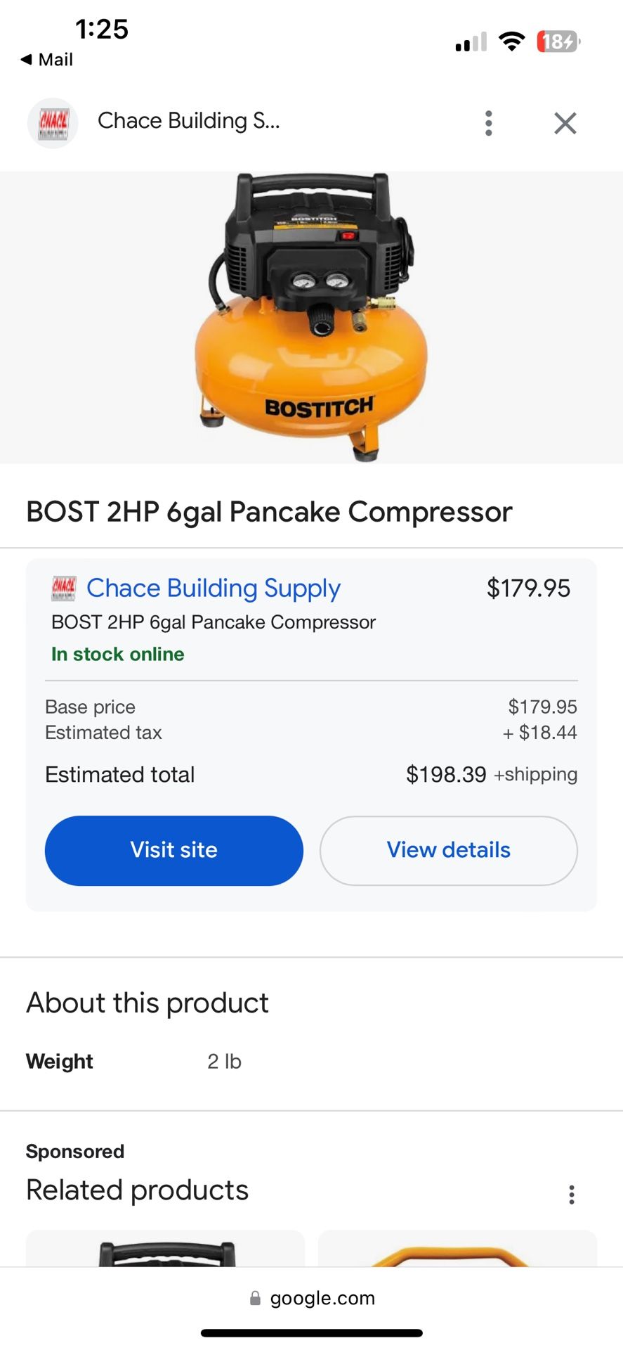
Task: Tap the View details button
Action: (x=447, y=850)
